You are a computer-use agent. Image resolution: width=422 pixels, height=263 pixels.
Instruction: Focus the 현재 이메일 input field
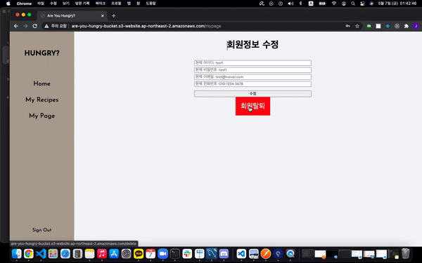(x=252, y=77)
